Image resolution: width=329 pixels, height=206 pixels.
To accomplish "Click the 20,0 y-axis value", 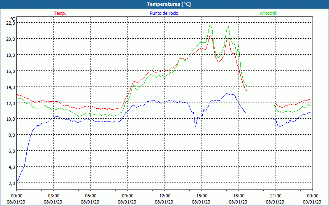I will tap(11, 39).
